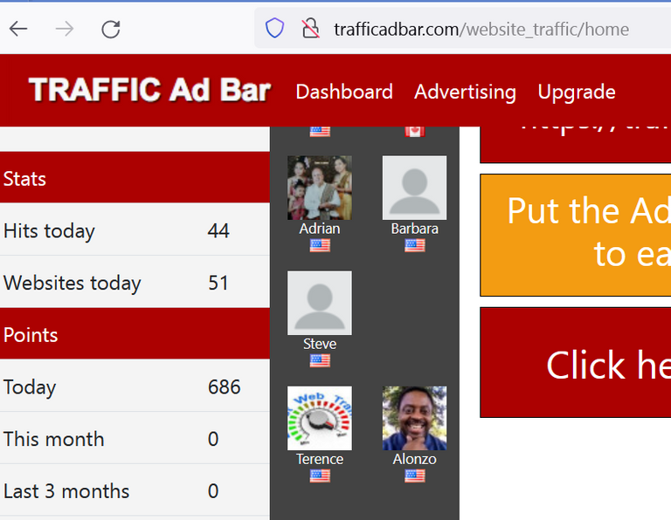The height and width of the screenshot is (520, 671).
Task: Click the Today points value 686
Action: click(225, 387)
